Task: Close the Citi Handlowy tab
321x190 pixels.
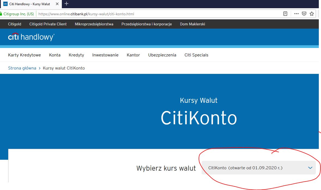Action: [57, 4]
